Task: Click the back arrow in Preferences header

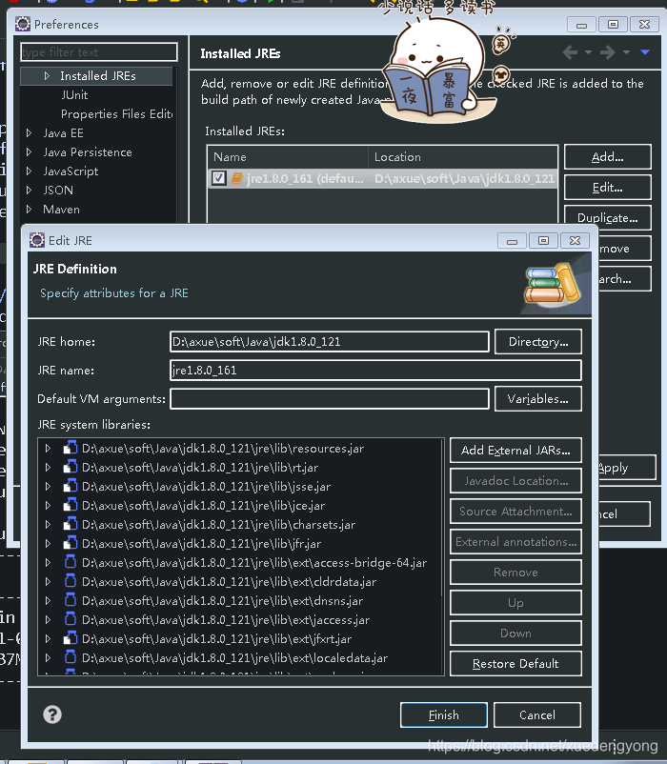Action: [570, 52]
